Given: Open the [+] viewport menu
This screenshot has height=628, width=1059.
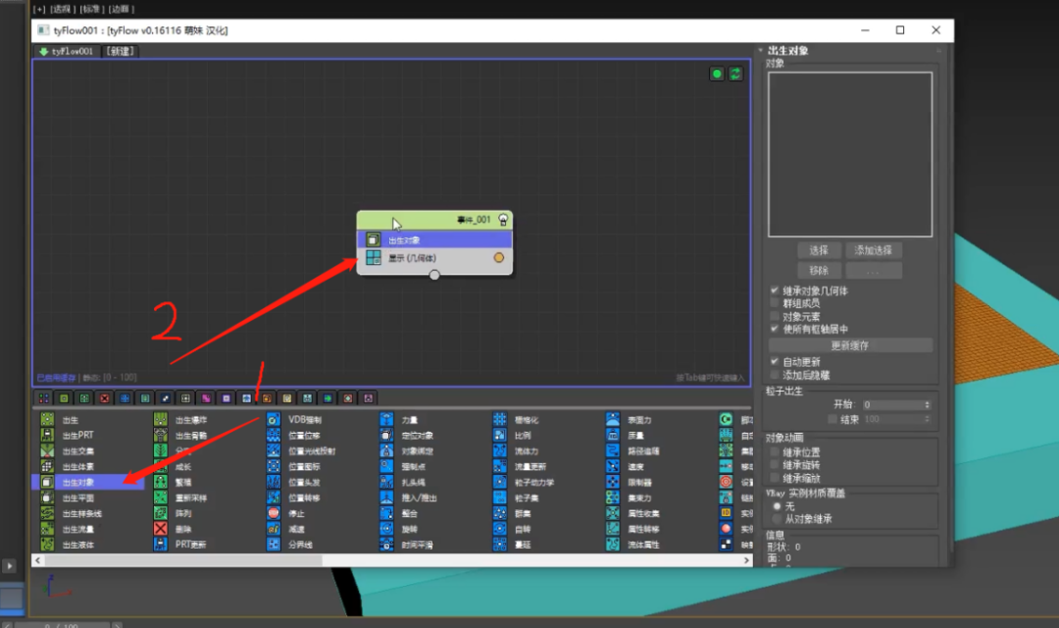Looking at the screenshot, I should (39, 9).
